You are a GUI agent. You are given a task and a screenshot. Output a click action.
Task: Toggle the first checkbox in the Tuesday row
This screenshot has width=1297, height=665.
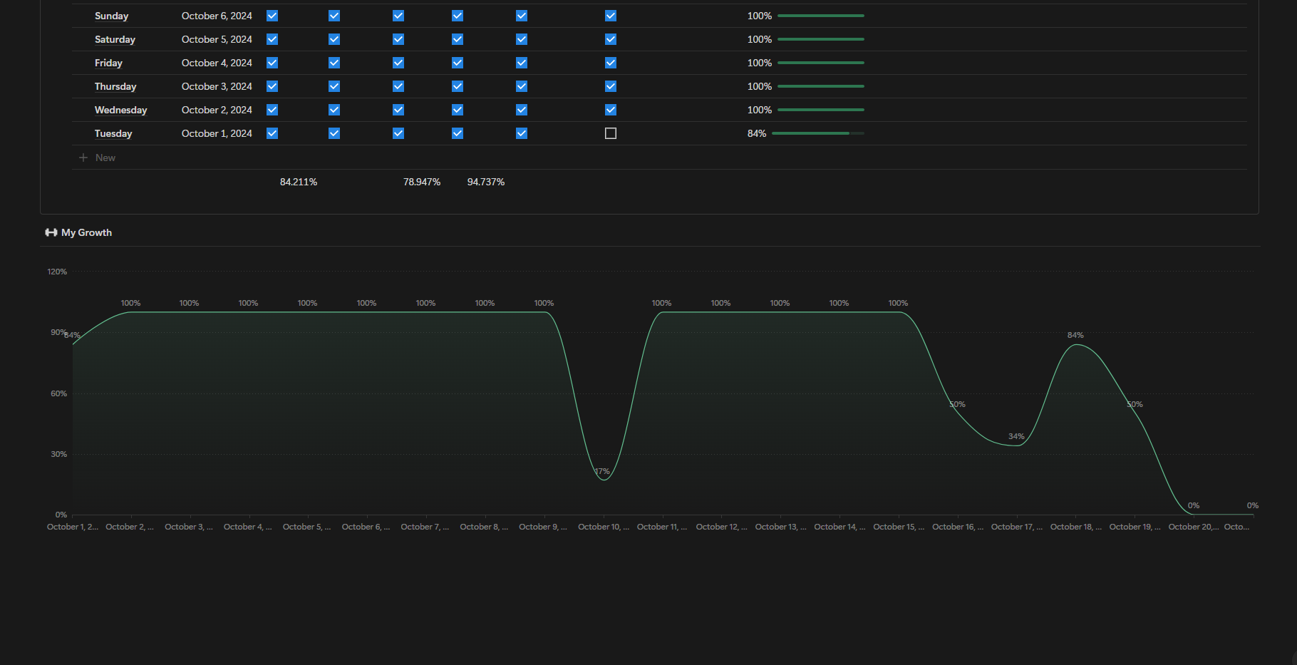click(x=272, y=133)
